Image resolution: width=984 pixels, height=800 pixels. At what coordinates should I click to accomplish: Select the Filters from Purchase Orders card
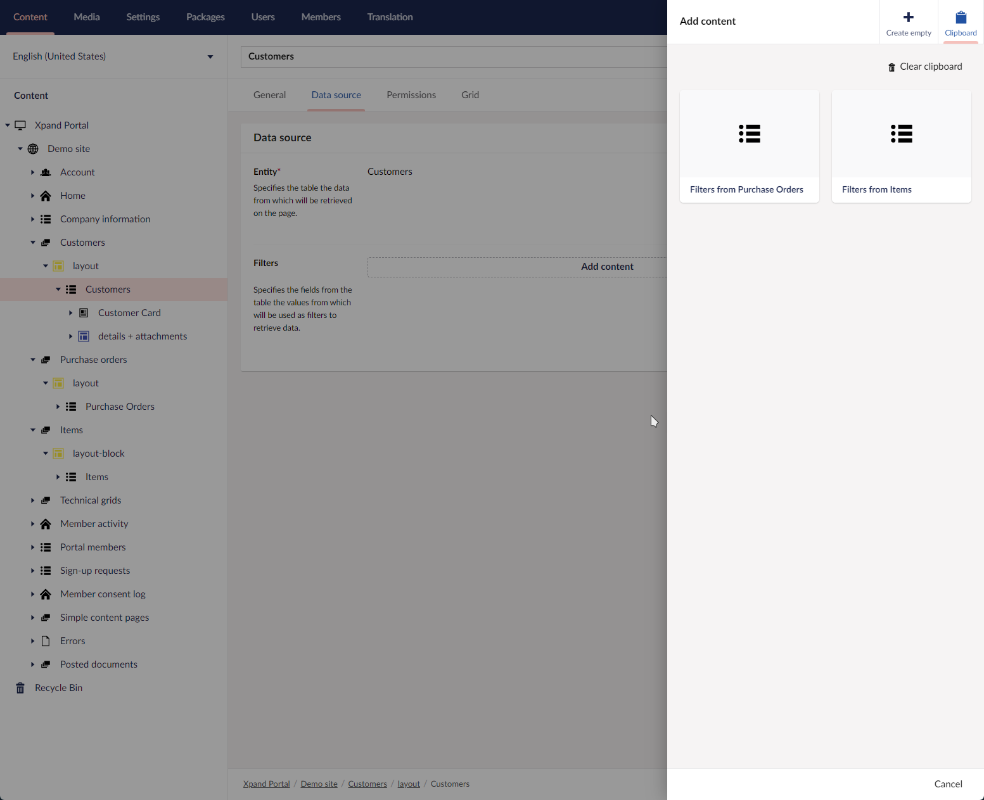tap(749, 146)
